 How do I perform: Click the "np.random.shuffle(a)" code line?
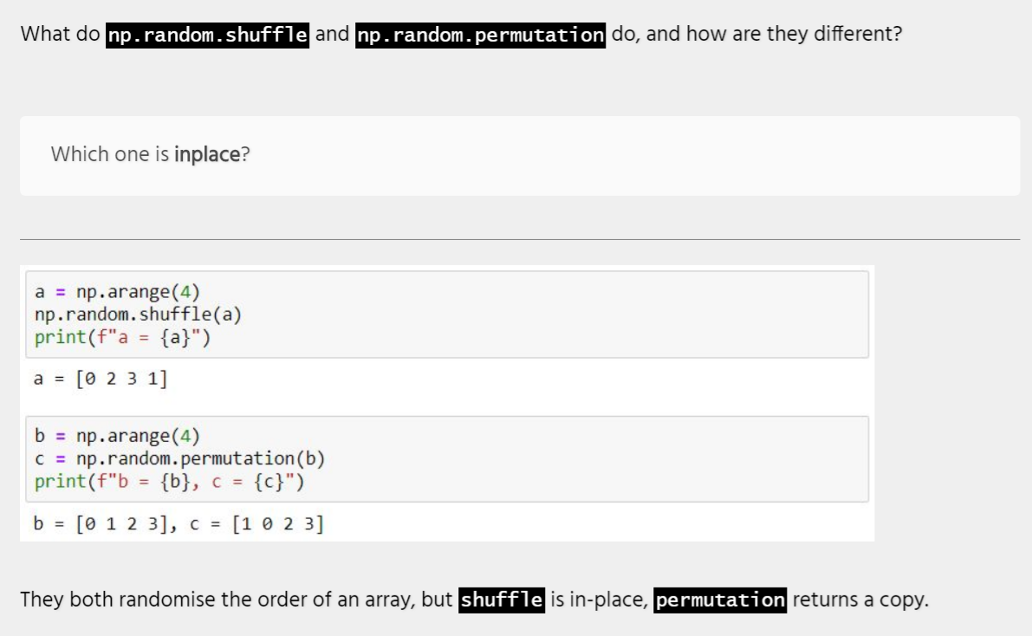(x=138, y=314)
